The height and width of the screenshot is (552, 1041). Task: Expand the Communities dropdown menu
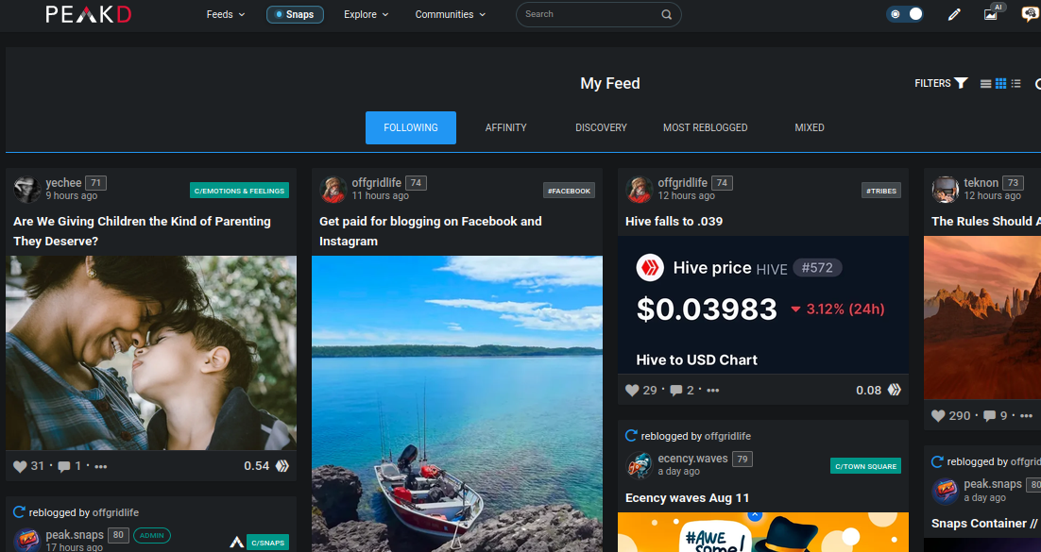[451, 14]
